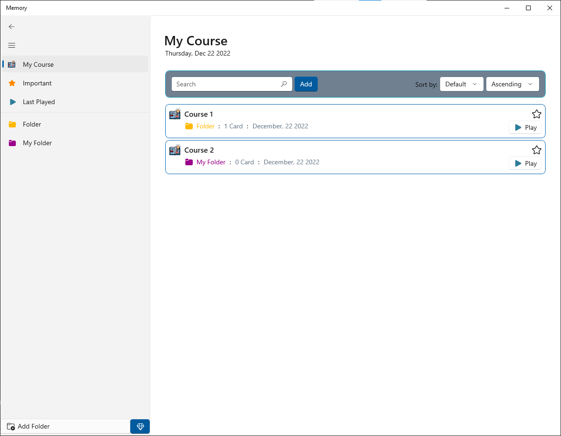Click the yellow Folder icon in sidebar
The width and height of the screenshot is (561, 436).
click(x=12, y=124)
